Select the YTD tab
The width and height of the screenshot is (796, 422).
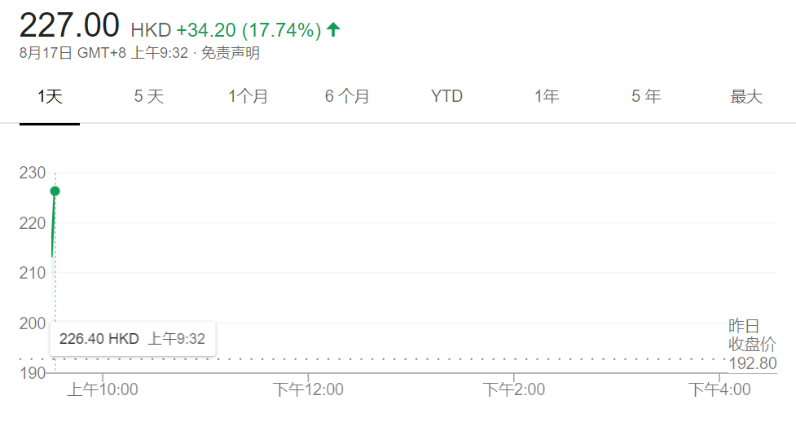coord(446,96)
